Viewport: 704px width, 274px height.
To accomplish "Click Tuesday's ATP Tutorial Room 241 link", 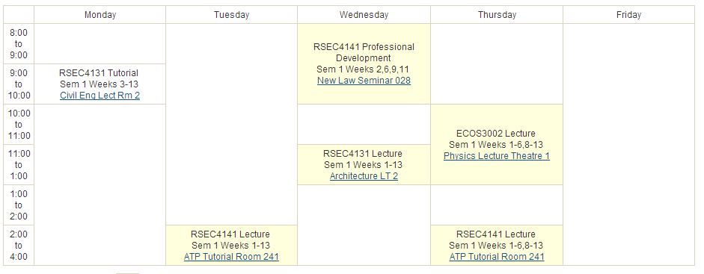I will pos(231,257).
